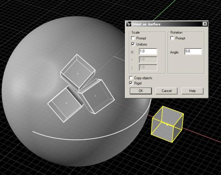
Task: Click the X scale input field
Action: [148, 52]
